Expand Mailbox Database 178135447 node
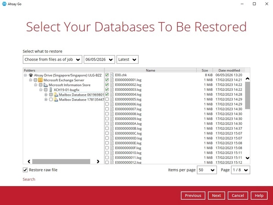The image size is (273, 205). (46, 99)
